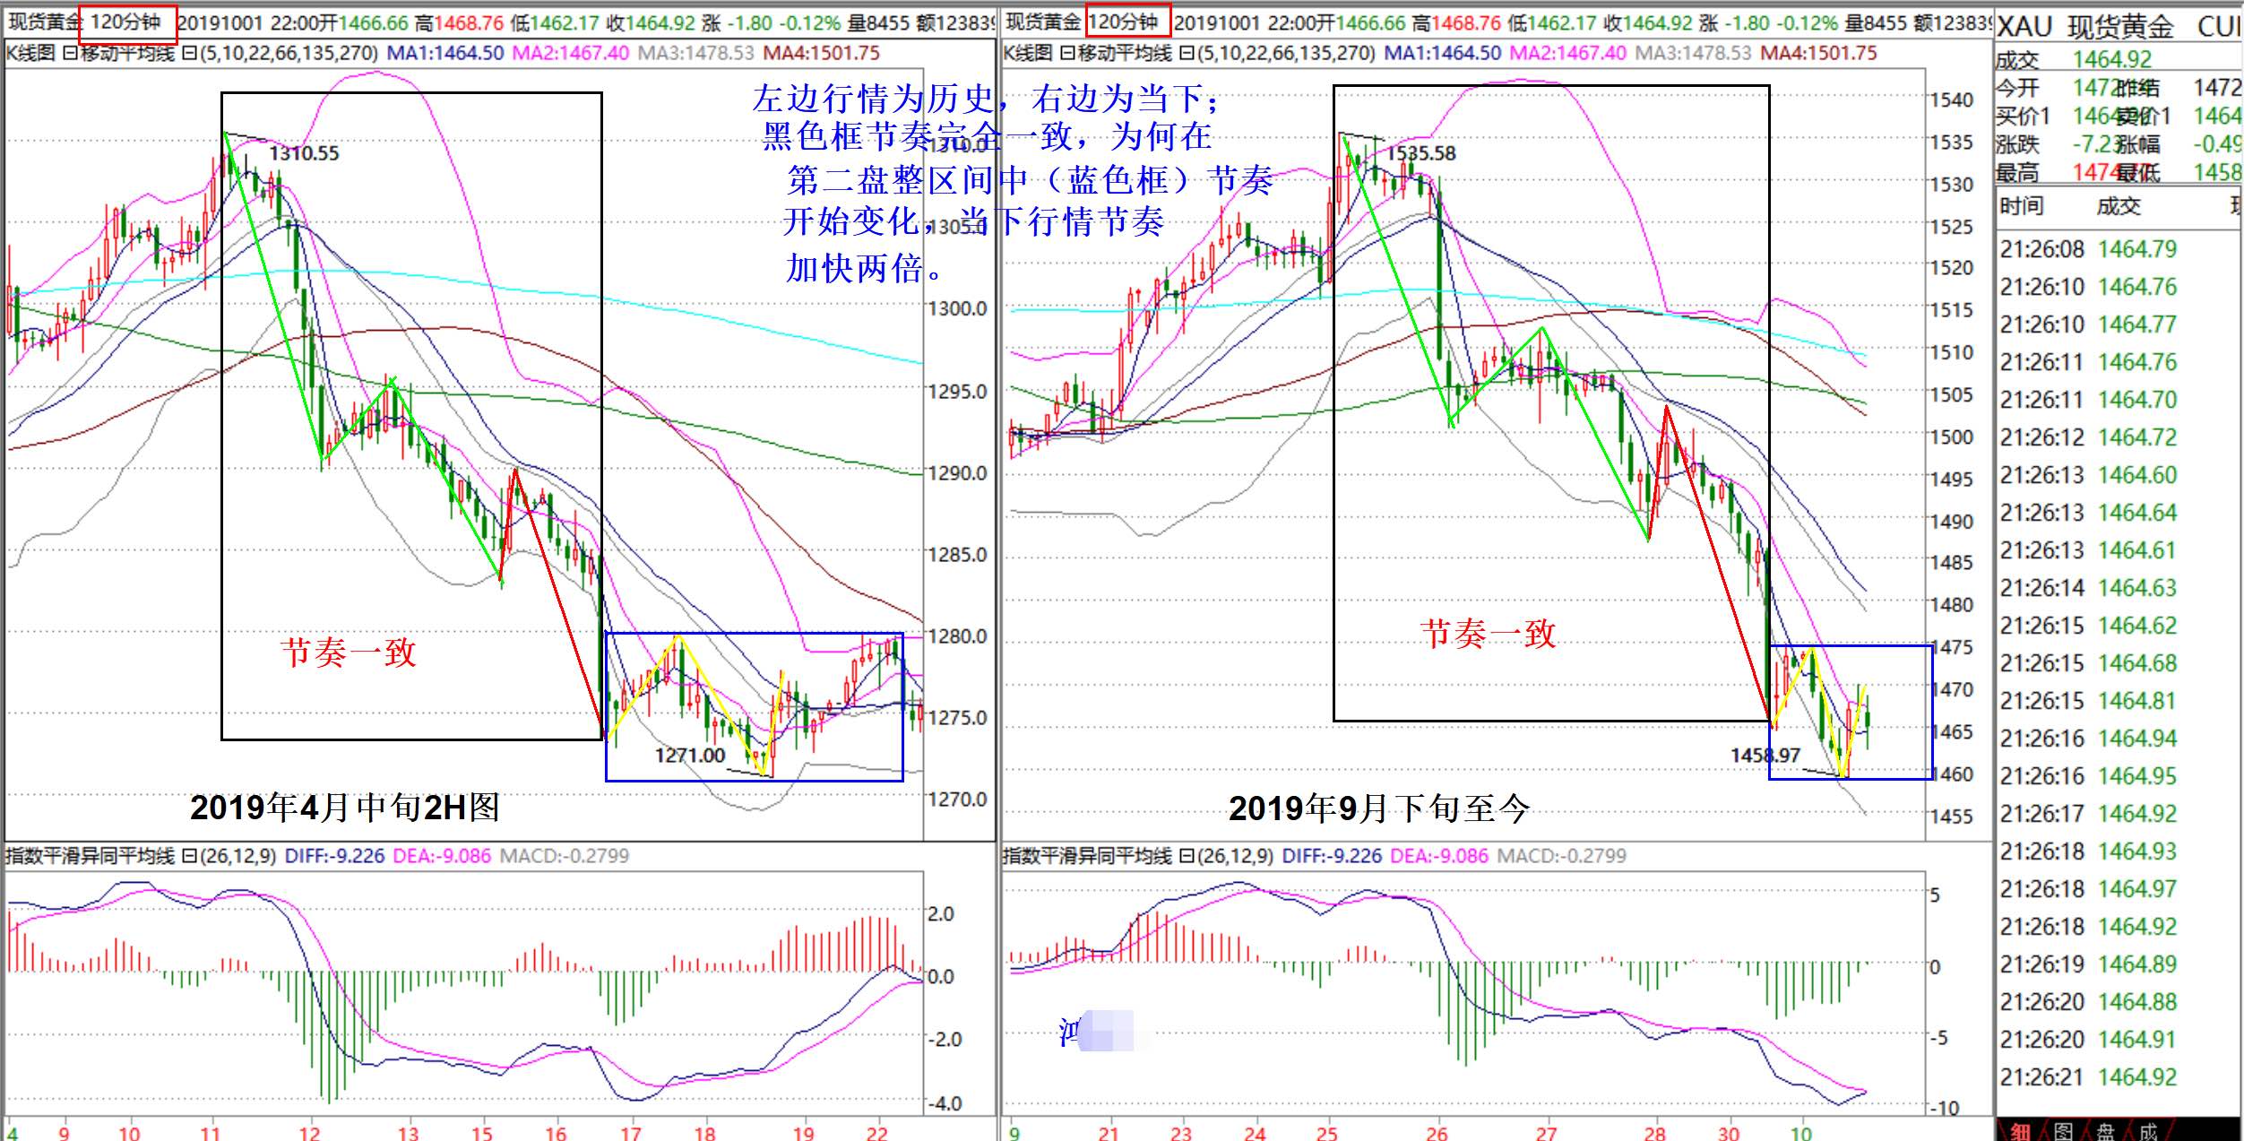Click the 1290.0 level on left price axis
Viewport: 2244px width, 1141px height.
(957, 473)
